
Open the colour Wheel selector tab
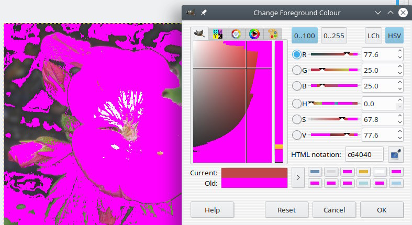pos(254,34)
